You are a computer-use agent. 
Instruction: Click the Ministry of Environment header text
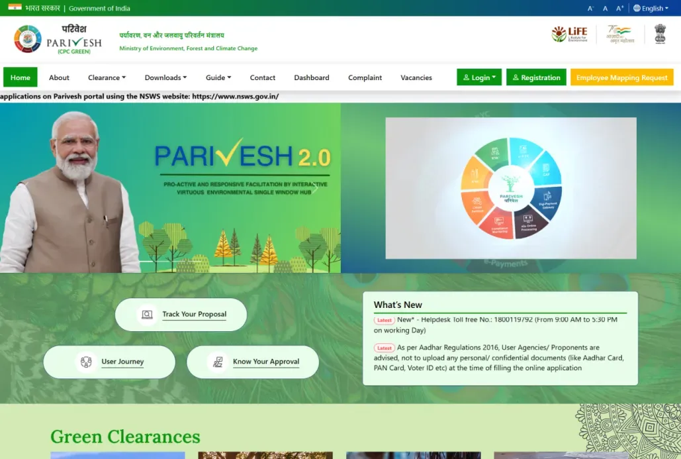coord(189,48)
